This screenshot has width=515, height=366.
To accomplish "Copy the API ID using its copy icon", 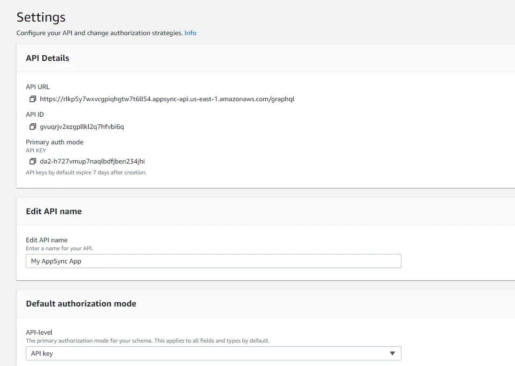I will pyautogui.click(x=32, y=127).
